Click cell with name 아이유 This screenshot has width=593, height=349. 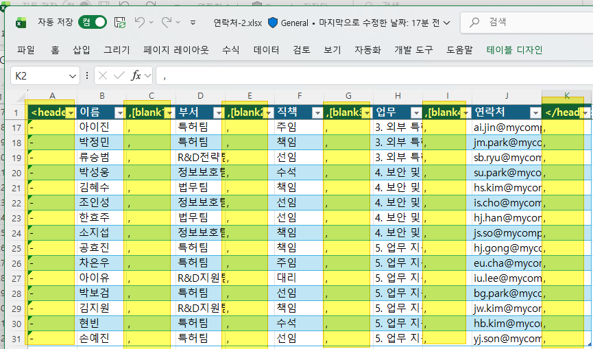(x=101, y=278)
